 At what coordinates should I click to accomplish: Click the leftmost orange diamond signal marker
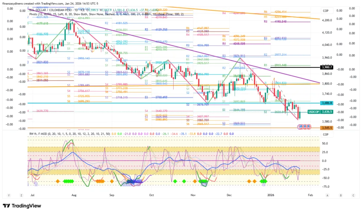pyautogui.click(x=57, y=181)
